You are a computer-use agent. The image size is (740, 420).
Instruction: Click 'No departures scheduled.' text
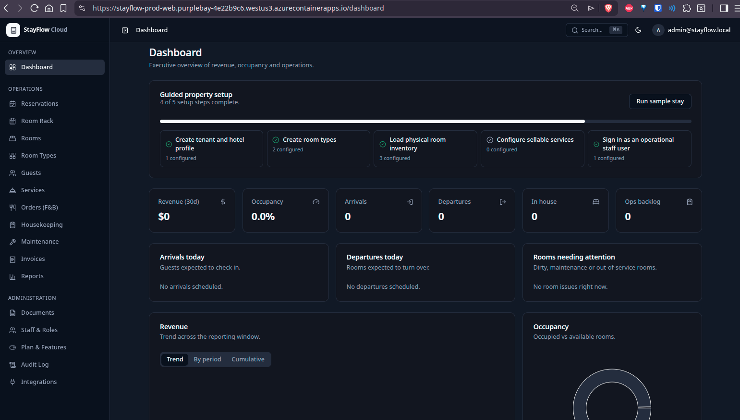click(383, 287)
